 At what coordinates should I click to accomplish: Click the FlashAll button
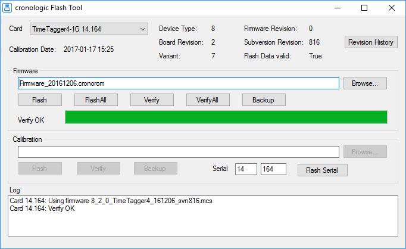click(x=96, y=100)
